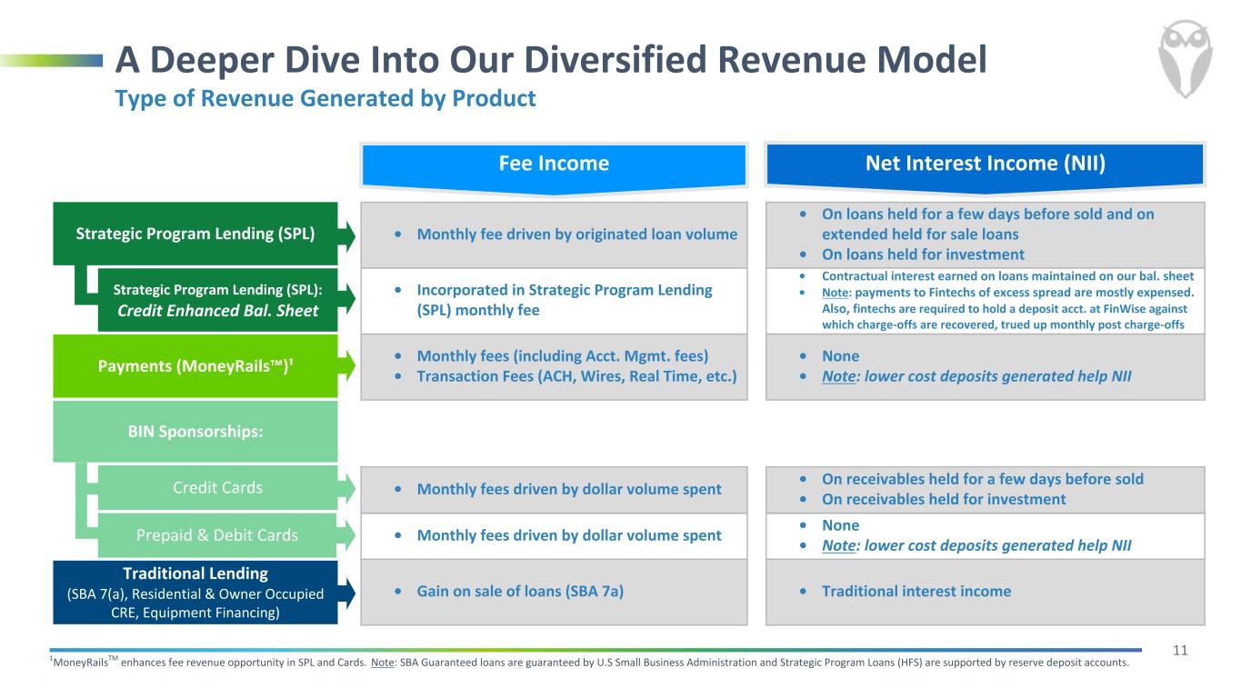The width and height of the screenshot is (1241, 698).
Task: Click the Credit Cards label
Action: (x=217, y=488)
